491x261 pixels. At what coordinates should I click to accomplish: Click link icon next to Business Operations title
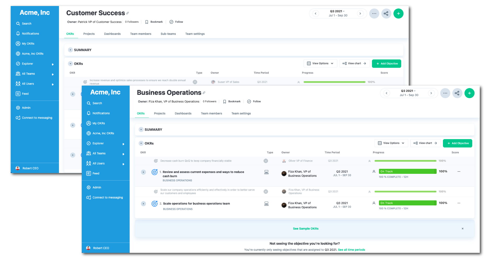(x=204, y=93)
